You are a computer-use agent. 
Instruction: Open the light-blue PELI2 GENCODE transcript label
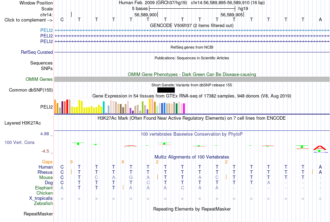(47, 31)
